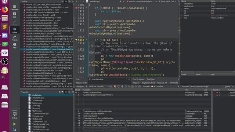
Task: Select mudlet::createMiniConsole in Outline
Action: pyautogui.click(x=50, y=52)
